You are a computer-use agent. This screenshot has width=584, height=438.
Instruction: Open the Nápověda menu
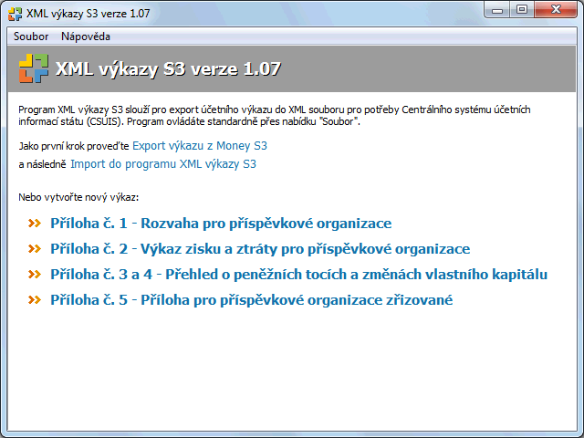click(85, 36)
